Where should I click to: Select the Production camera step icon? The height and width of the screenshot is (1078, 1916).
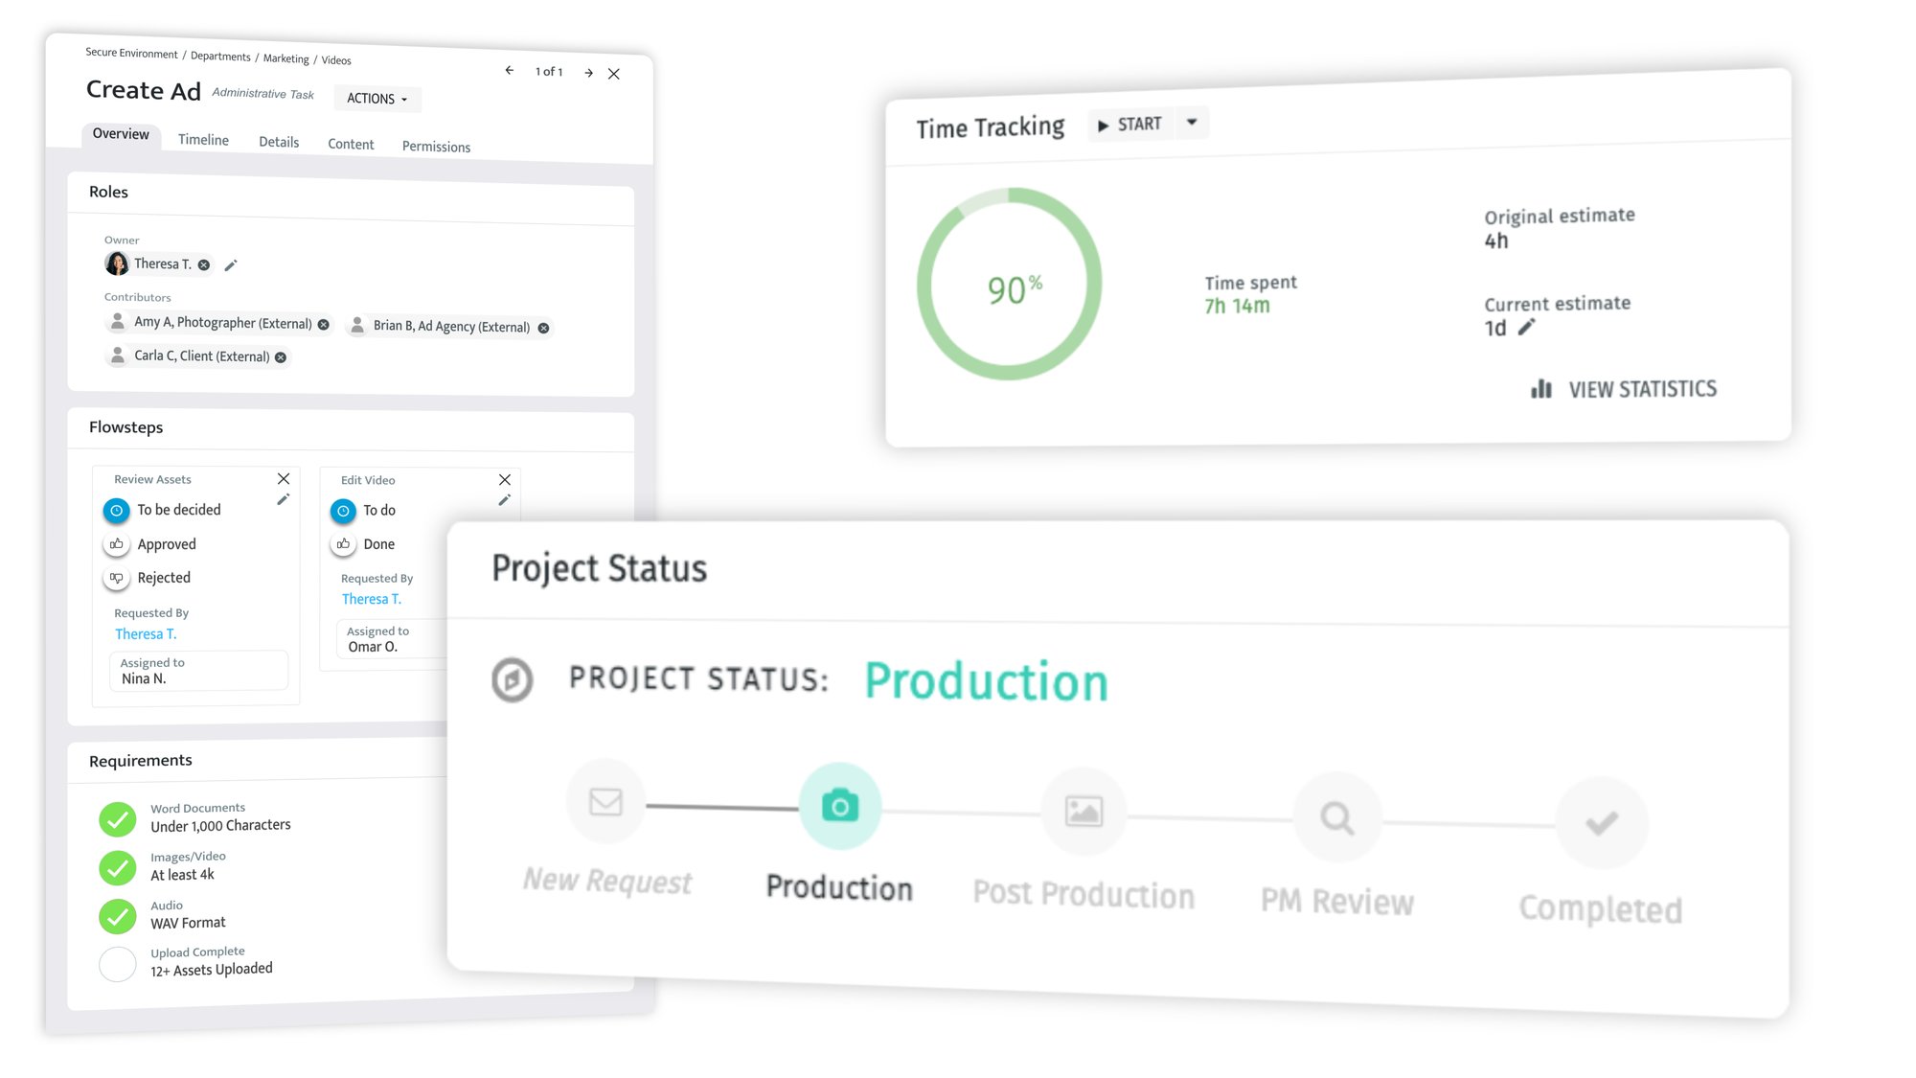click(840, 806)
